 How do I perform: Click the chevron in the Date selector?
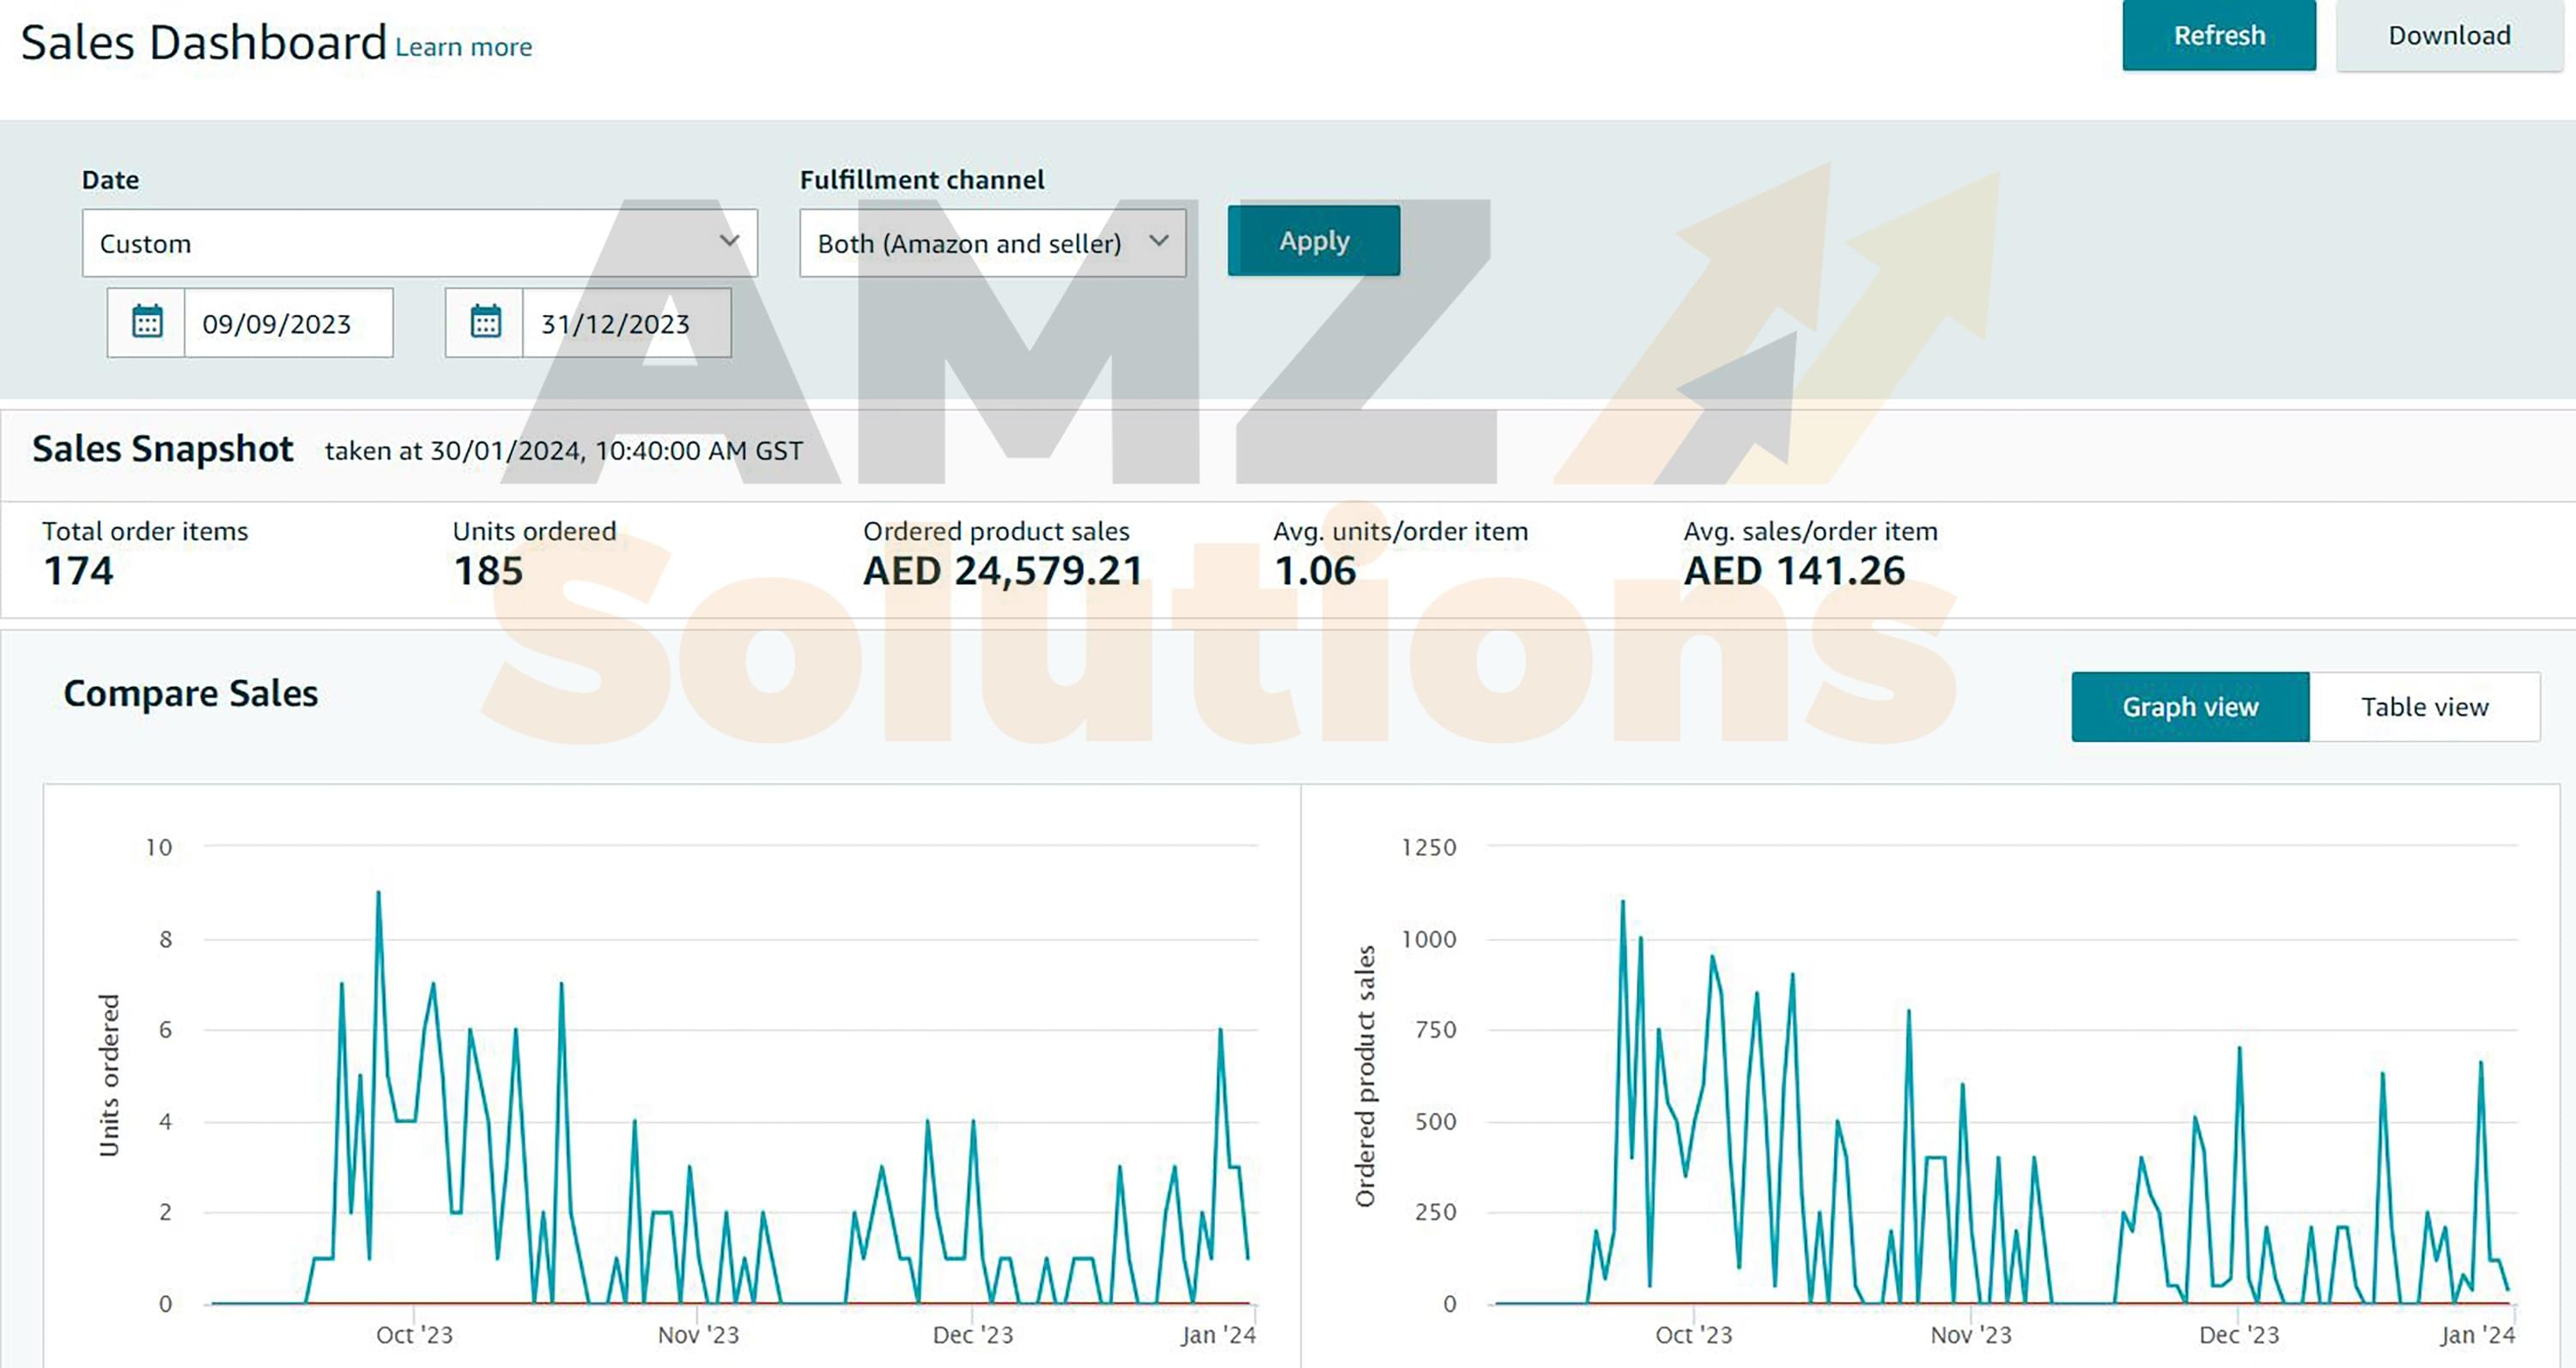pyautogui.click(x=729, y=241)
